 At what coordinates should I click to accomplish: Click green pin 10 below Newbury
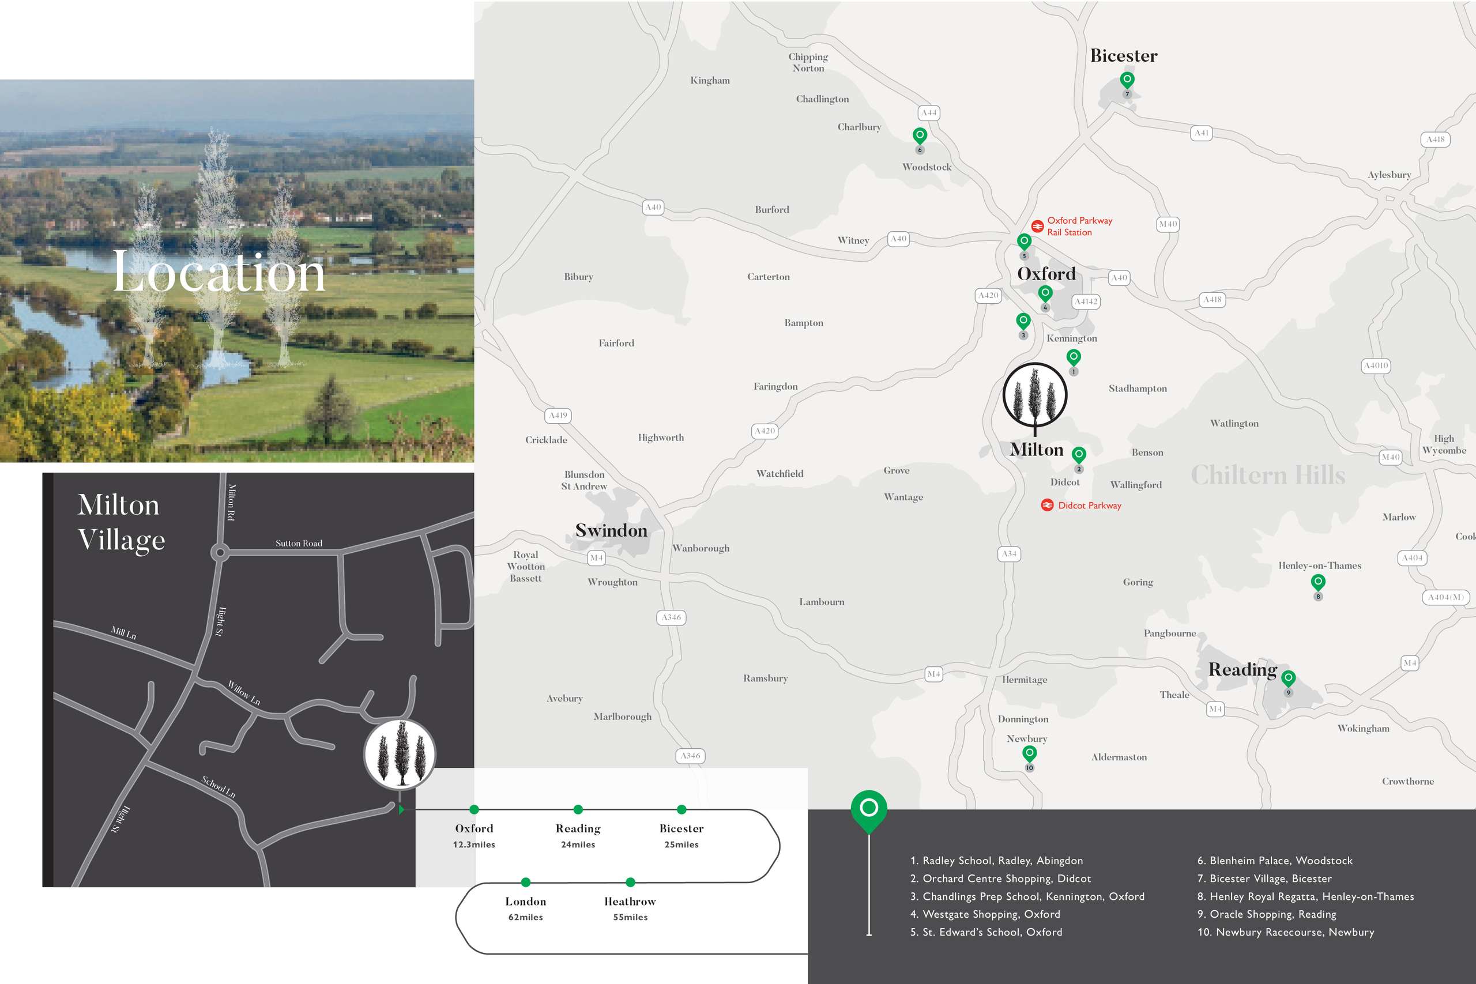point(1029,752)
